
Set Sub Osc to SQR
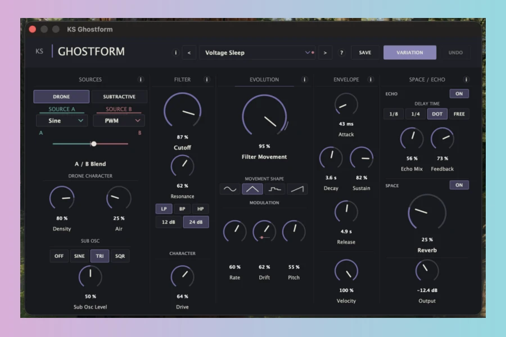(120, 256)
